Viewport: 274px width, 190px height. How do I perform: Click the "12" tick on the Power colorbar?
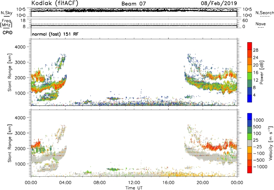256,80
